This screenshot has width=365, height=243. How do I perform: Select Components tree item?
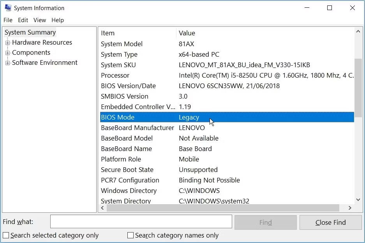(x=31, y=53)
